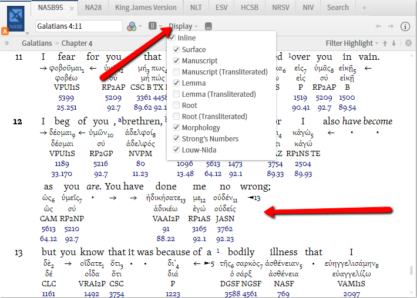The height and width of the screenshot is (298, 417).
Task: Open a new tab with plus icon
Action: (364, 8)
